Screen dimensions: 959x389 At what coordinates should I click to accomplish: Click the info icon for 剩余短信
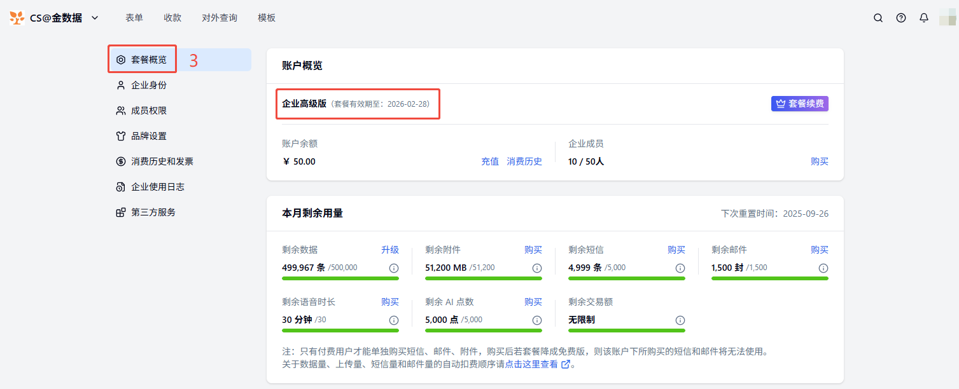680,268
